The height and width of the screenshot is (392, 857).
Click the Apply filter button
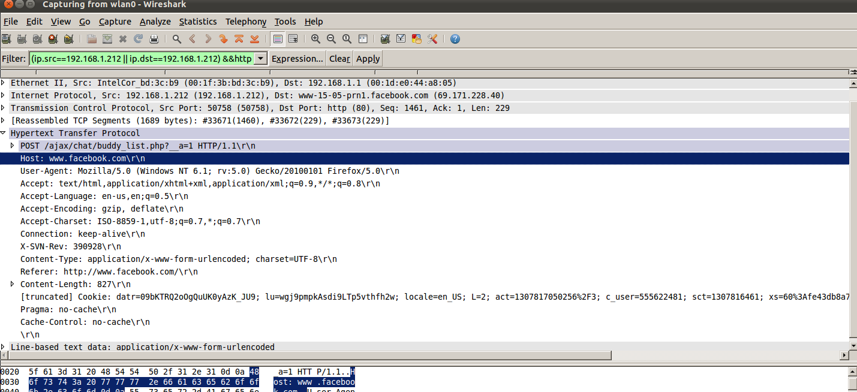368,59
